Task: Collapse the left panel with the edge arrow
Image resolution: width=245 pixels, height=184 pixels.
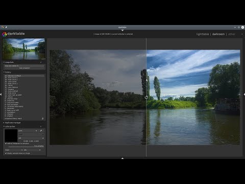Action: (x=1, y=94)
